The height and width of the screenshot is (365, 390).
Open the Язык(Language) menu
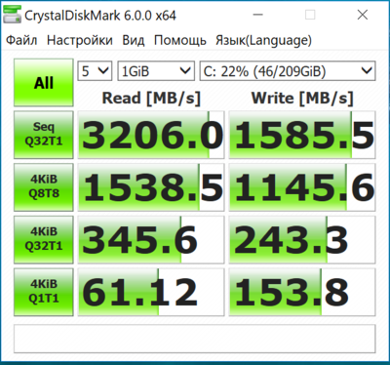tap(263, 40)
